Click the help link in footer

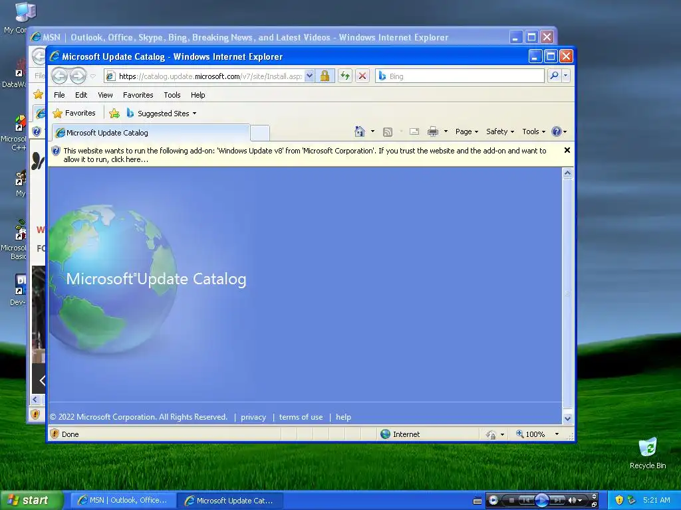click(343, 417)
